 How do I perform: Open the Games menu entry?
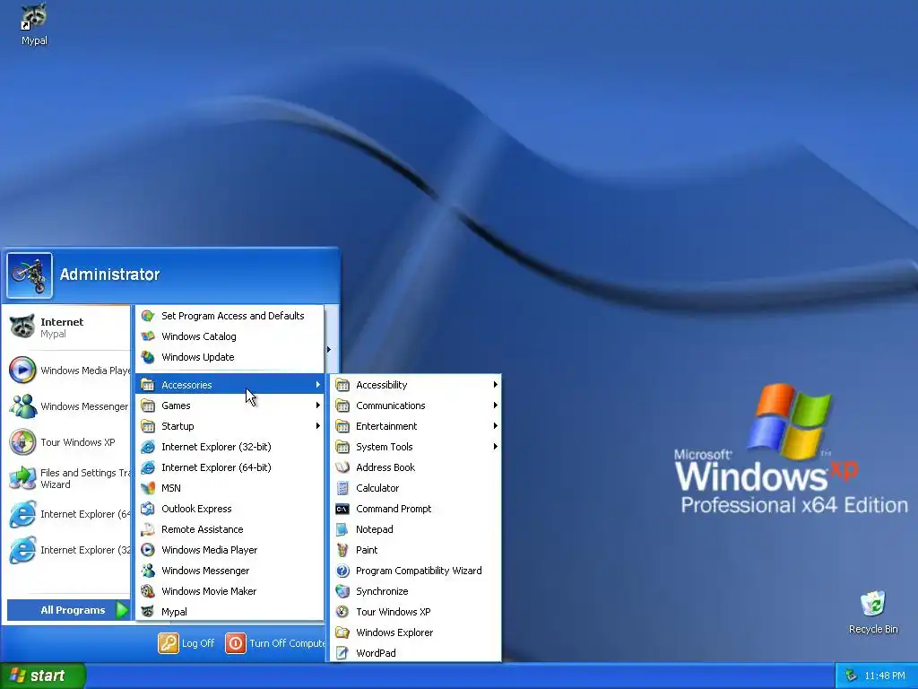point(230,406)
